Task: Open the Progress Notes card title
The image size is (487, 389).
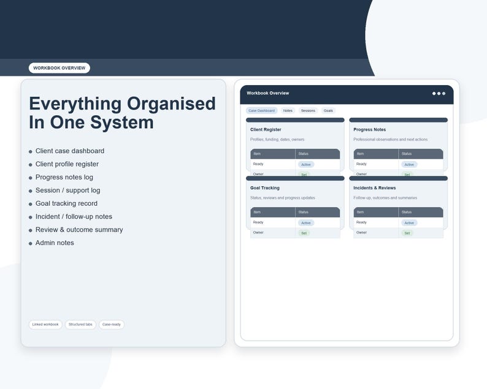Action: pos(370,130)
